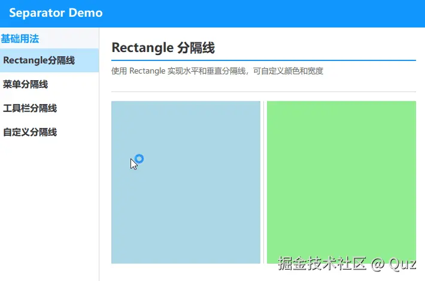
Task: Select the Rectangle分隔线 sidebar item
Action: (49, 60)
